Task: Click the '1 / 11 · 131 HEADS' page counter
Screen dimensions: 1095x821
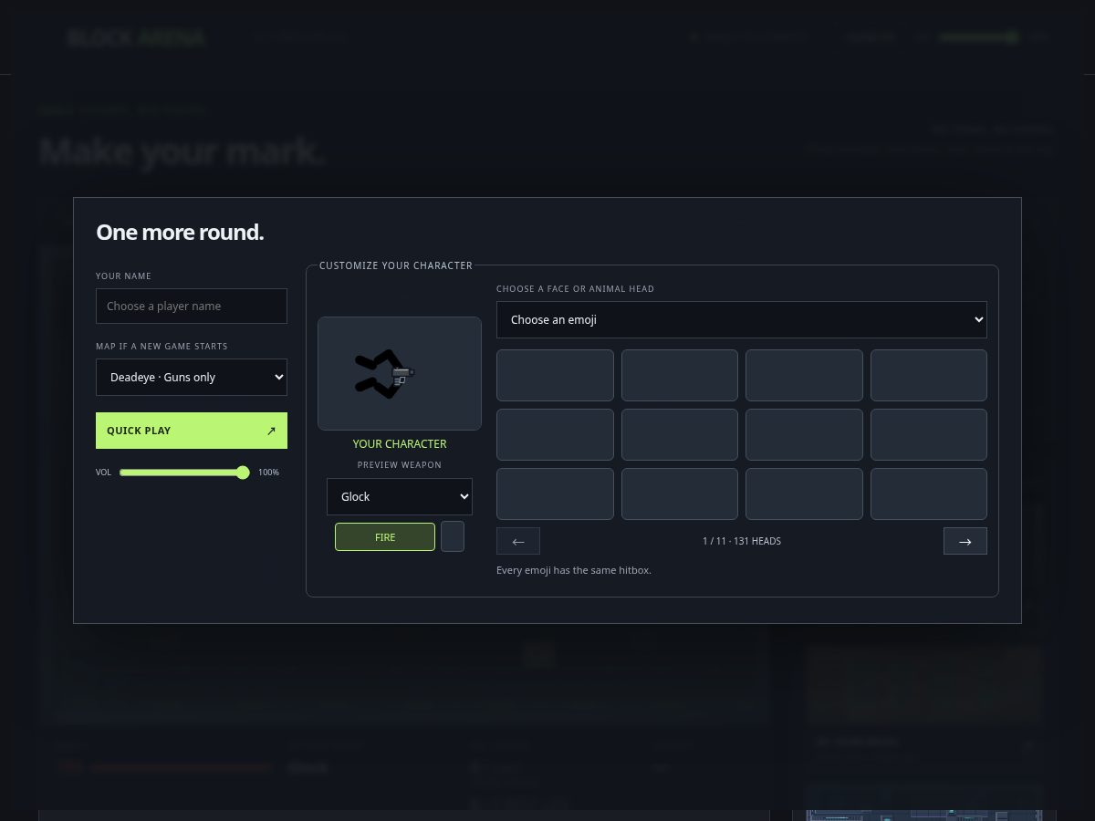Action: [742, 541]
